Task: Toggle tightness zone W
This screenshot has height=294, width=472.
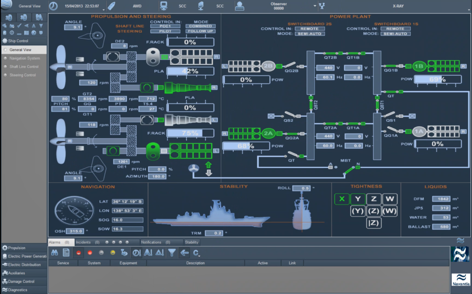Action: click(x=390, y=199)
